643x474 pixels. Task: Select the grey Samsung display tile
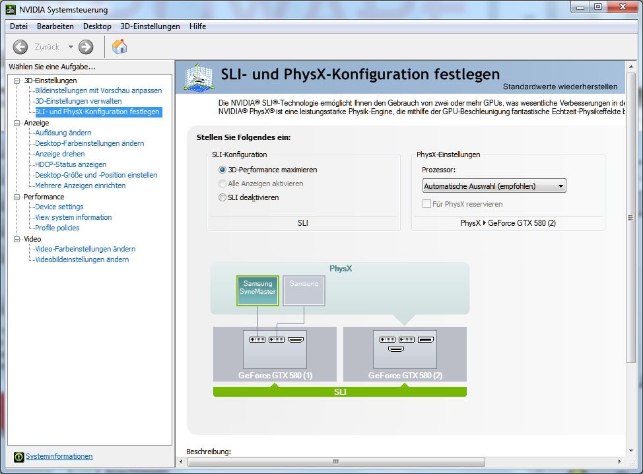(x=304, y=290)
